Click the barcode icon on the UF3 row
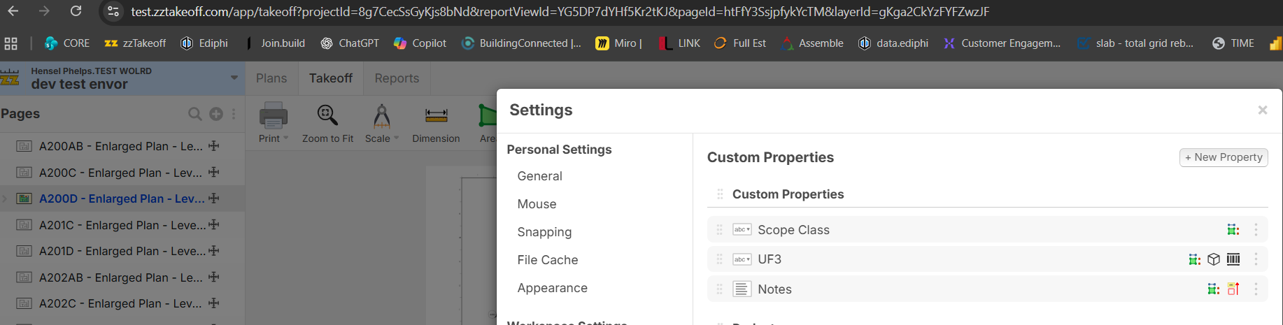1283x325 pixels. tap(1233, 259)
